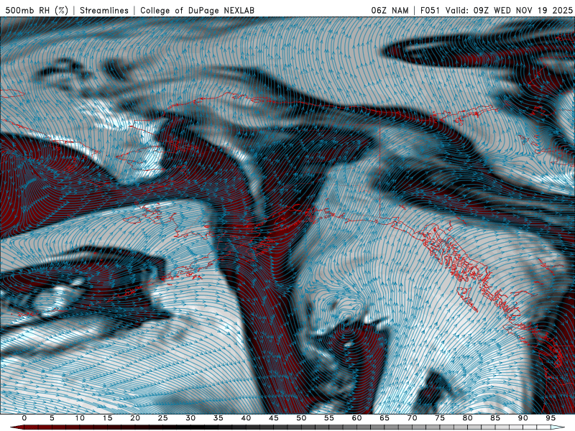Click the white right arrow tip of color bar
Viewport: 575px width, 431px height.
558,427
